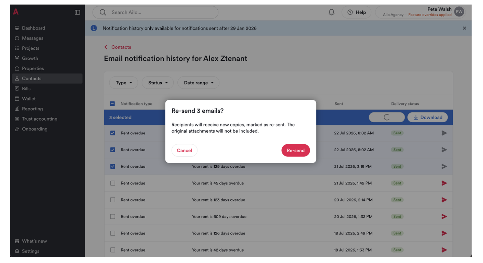Click the info icon in the banner
The image size is (483, 263).
point(94,28)
